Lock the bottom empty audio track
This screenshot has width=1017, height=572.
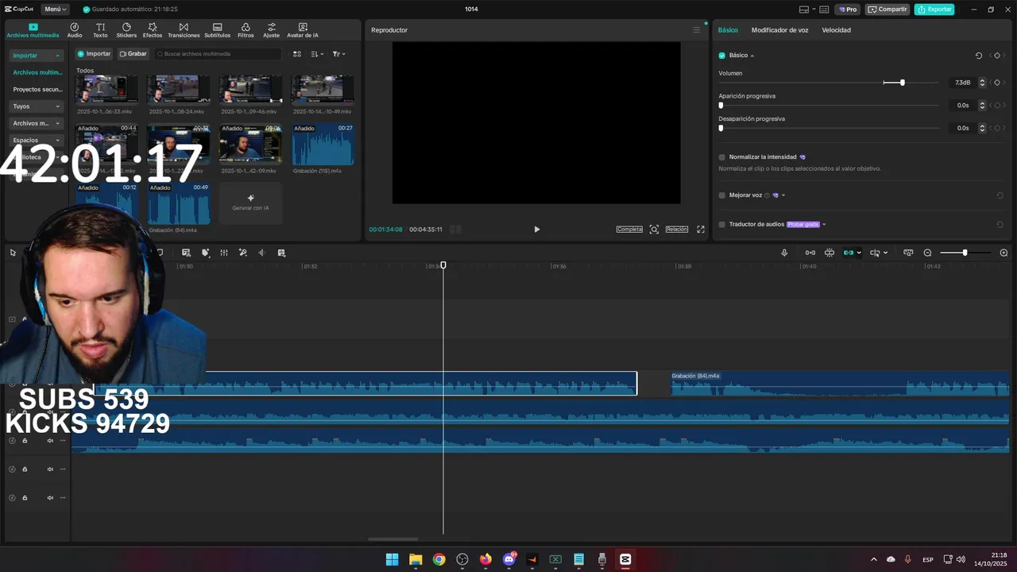coord(25,497)
